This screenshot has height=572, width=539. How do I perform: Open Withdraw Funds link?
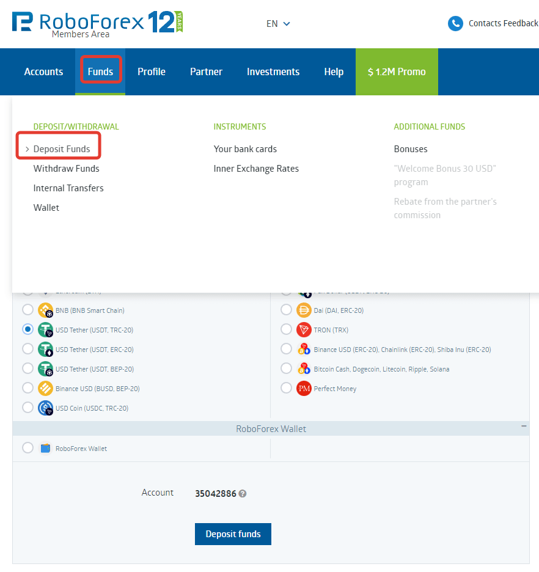pos(67,169)
